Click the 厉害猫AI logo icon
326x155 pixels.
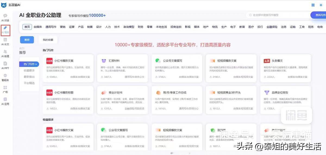pos(4,5)
